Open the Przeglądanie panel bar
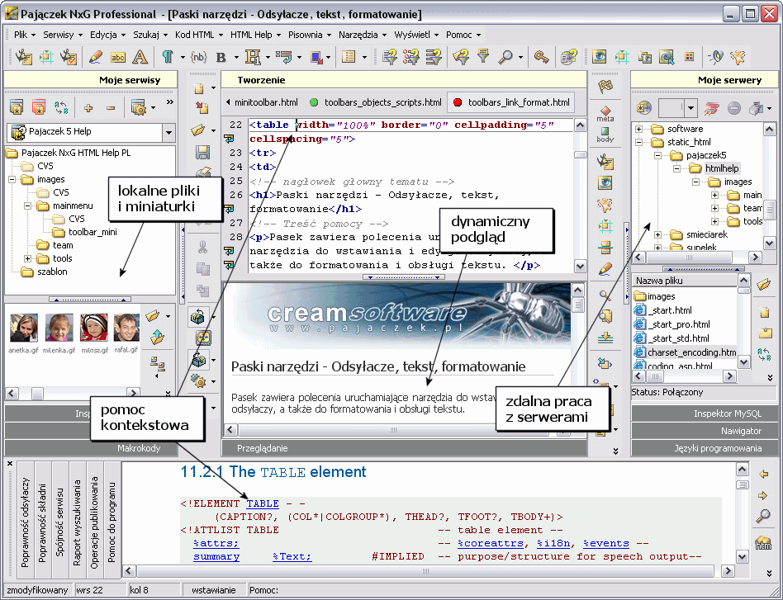Screen dimensions: 783x600 (x=404, y=448)
